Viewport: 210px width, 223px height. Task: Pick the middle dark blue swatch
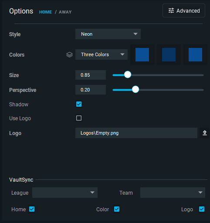click(x=169, y=54)
